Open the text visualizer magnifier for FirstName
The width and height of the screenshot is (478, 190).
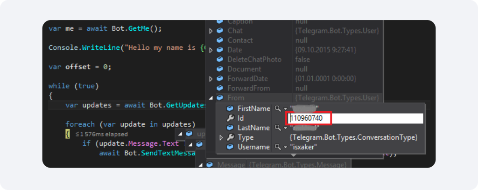pyautogui.click(x=277, y=109)
